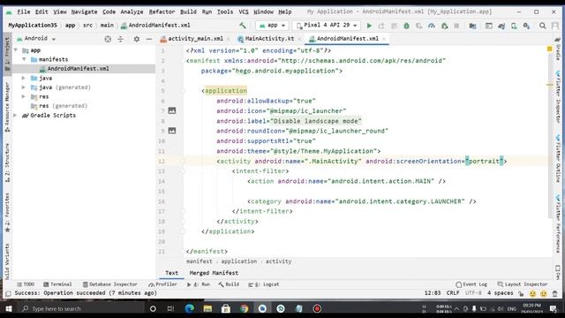This screenshot has height=318, width=565.
Task: Toggle the Flutter Inspector side panel
Action: [558, 97]
